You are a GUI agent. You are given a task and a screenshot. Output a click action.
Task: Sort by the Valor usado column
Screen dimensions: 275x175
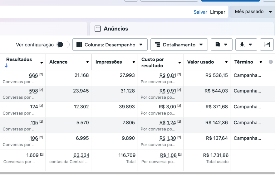click(200, 62)
